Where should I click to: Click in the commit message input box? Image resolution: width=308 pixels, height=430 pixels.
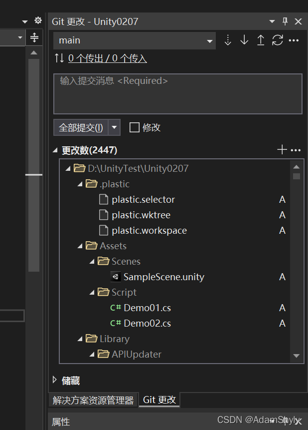tap(177, 94)
